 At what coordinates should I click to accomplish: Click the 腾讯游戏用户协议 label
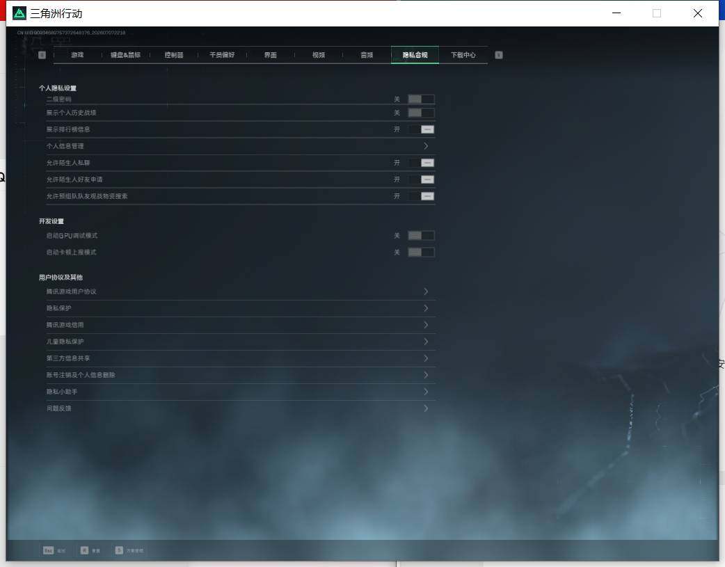pos(71,292)
